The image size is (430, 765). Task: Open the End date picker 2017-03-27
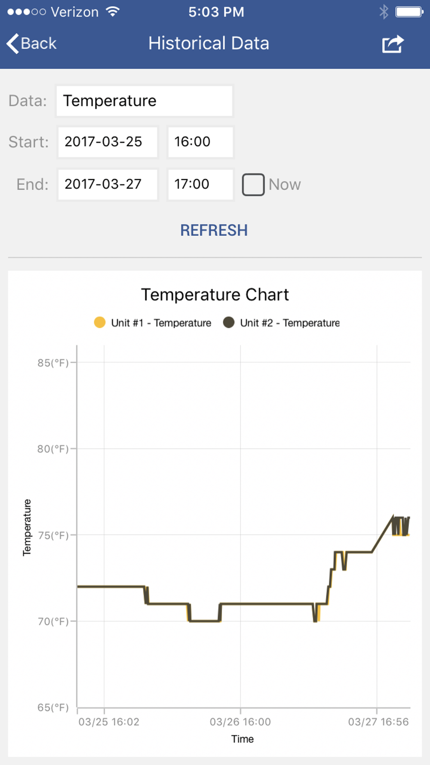107,184
